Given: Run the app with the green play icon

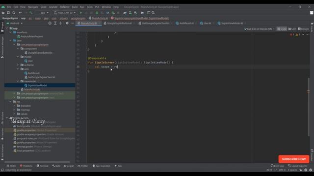Looking at the screenshot, I should point(81,13).
